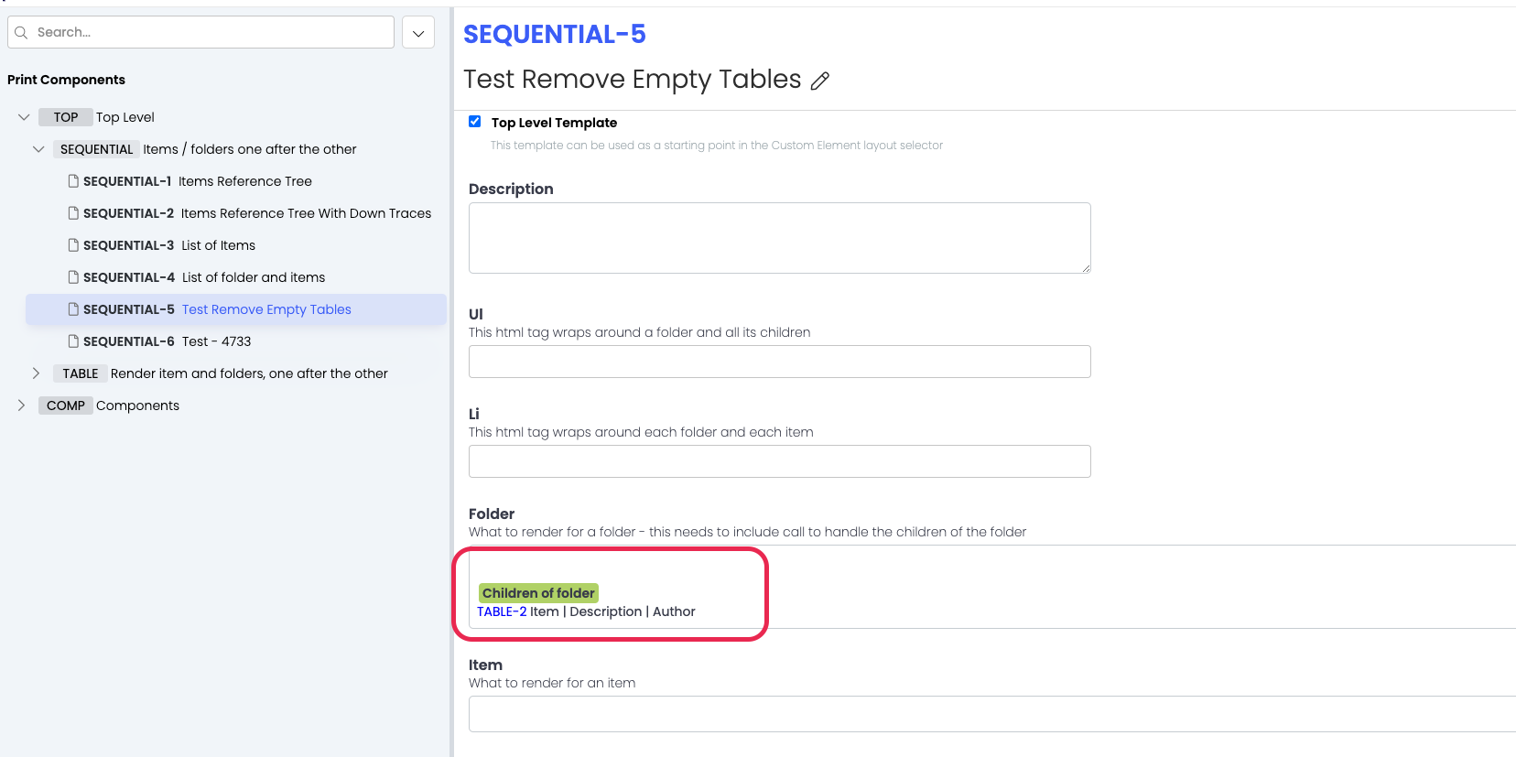
Task: Open the TABLE-2 link in Folder
Action: tap(502, 611)
